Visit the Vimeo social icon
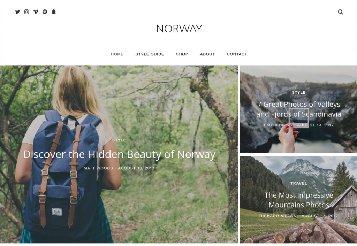Screen dimensions: 357x246 [x=36, y=12]
